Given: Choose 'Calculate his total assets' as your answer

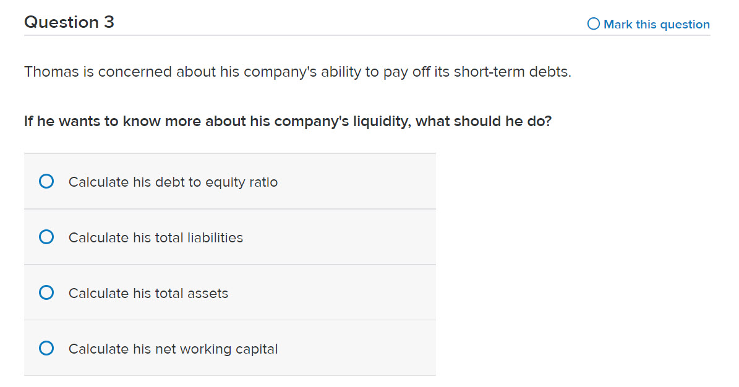Looking at the screenshot, I should pos(148,293).
